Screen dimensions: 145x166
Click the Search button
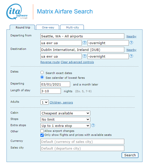(x=130, y=155)
